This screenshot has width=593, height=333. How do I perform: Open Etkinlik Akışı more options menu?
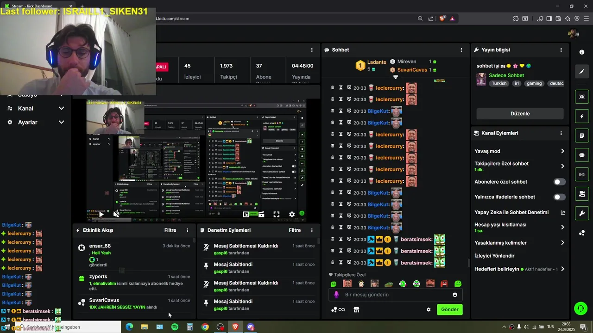188,230
